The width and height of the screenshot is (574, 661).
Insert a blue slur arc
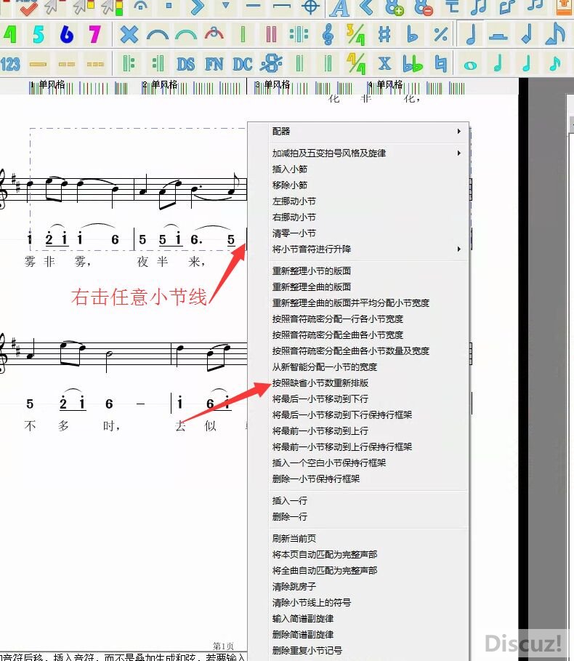[x=158, y=35]
